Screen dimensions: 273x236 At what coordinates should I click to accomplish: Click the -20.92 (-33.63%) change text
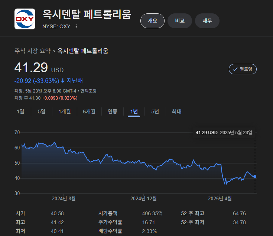37,81
